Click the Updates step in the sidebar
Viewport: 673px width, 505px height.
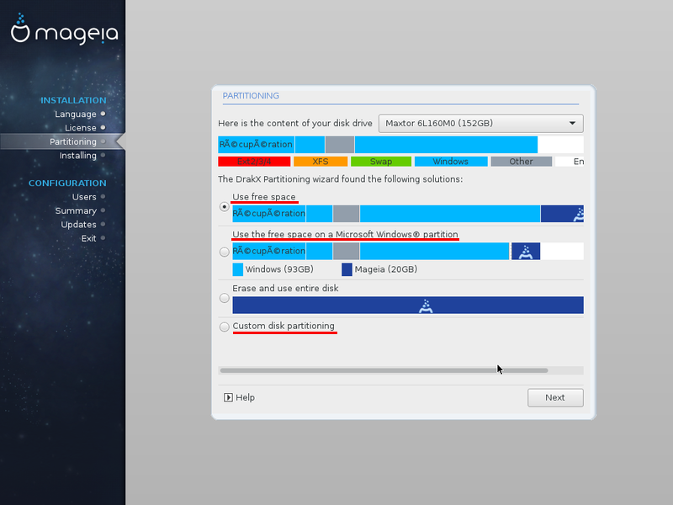[78, 225]
